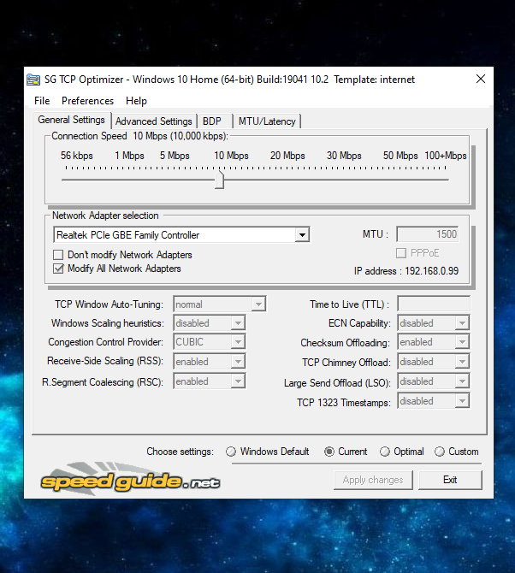This screenshot has width=515, height=573.
Task: Click the Network Adapter selection group label
Action: point(105,216)
